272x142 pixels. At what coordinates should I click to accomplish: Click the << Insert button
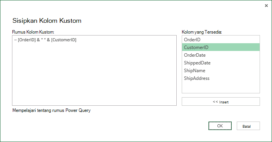221,101
